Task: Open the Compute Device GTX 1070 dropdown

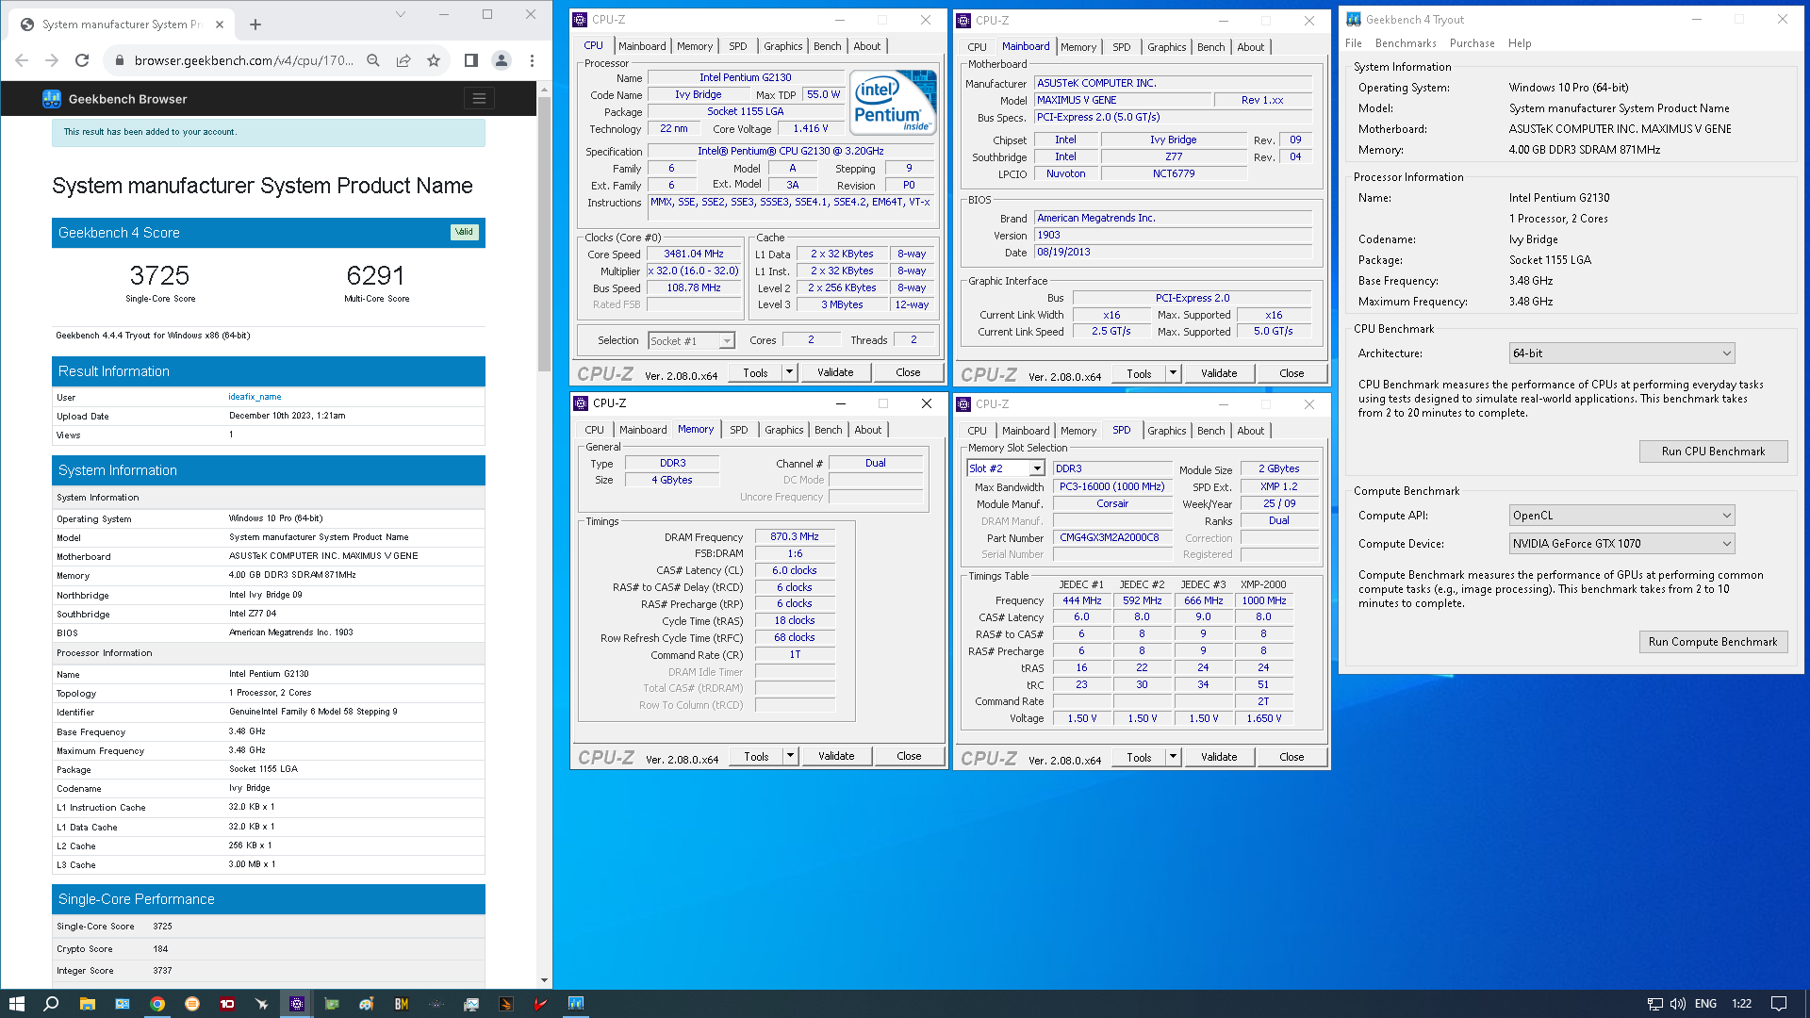Action: pos(1621,544)
